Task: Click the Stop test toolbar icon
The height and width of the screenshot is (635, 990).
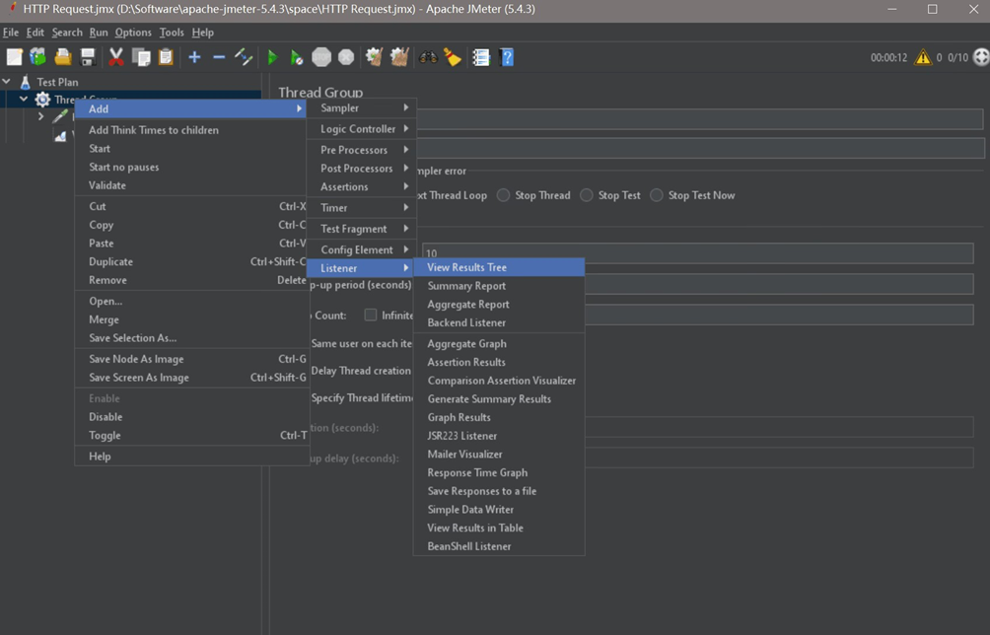Action: click(x=321, y=58)
